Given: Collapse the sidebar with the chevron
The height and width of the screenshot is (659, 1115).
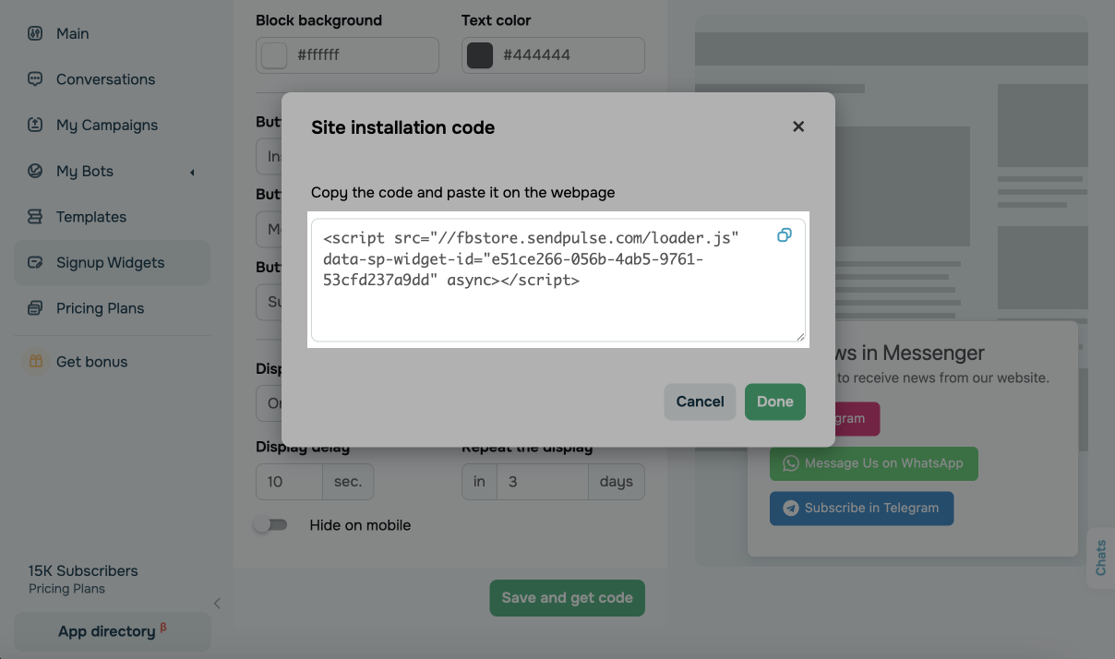Looking at the screenshot, I should 217,604.
